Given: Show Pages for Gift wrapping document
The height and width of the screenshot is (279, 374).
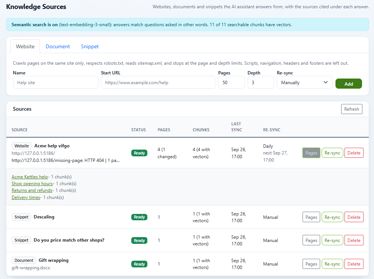Looking at the screenshot, I should coord(311,264).
